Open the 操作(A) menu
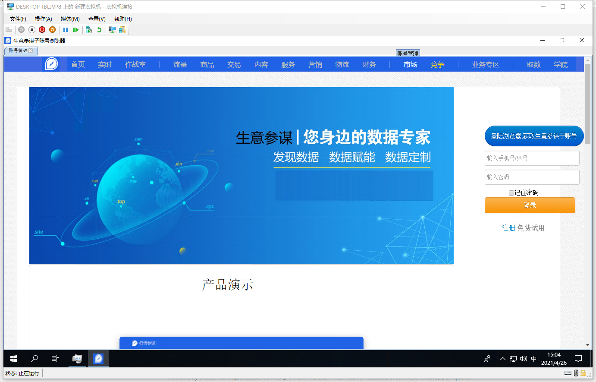 click(44, 19)
